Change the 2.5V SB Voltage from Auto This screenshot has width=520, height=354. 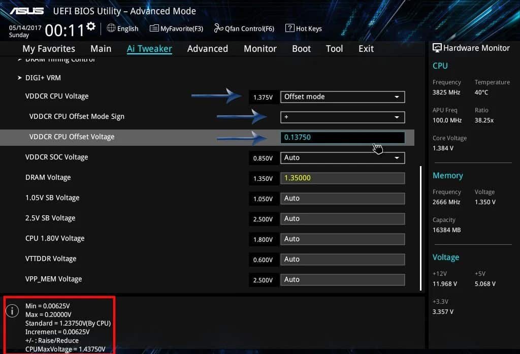click(x=342, y=218)
